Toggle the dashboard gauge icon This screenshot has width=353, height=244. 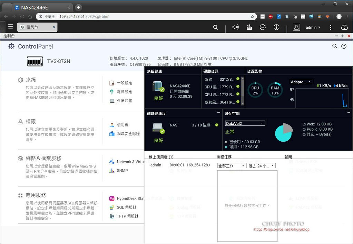point(344,27)
